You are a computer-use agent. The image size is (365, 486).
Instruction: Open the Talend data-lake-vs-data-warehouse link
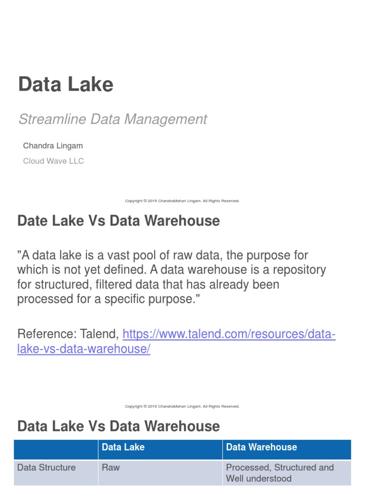[229, 335]
